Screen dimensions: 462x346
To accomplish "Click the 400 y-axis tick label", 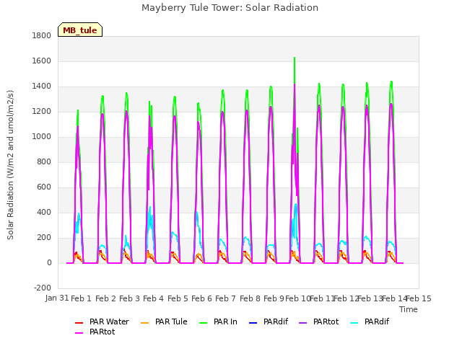I will pyautogui.click(x=44, y=213).
